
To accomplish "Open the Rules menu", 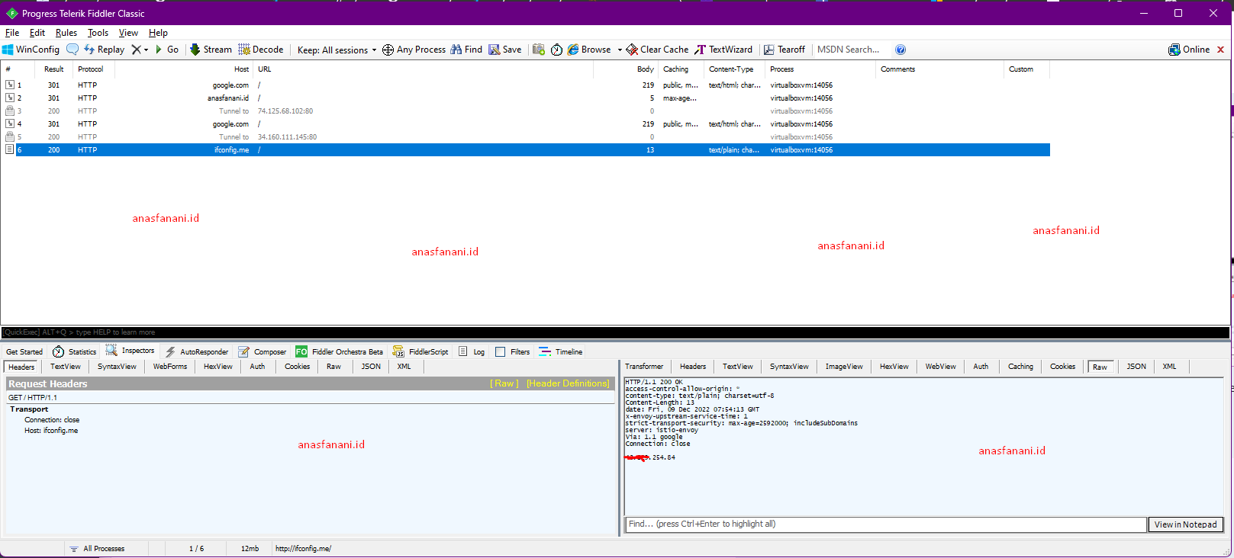I will click(x=66, y=33).
